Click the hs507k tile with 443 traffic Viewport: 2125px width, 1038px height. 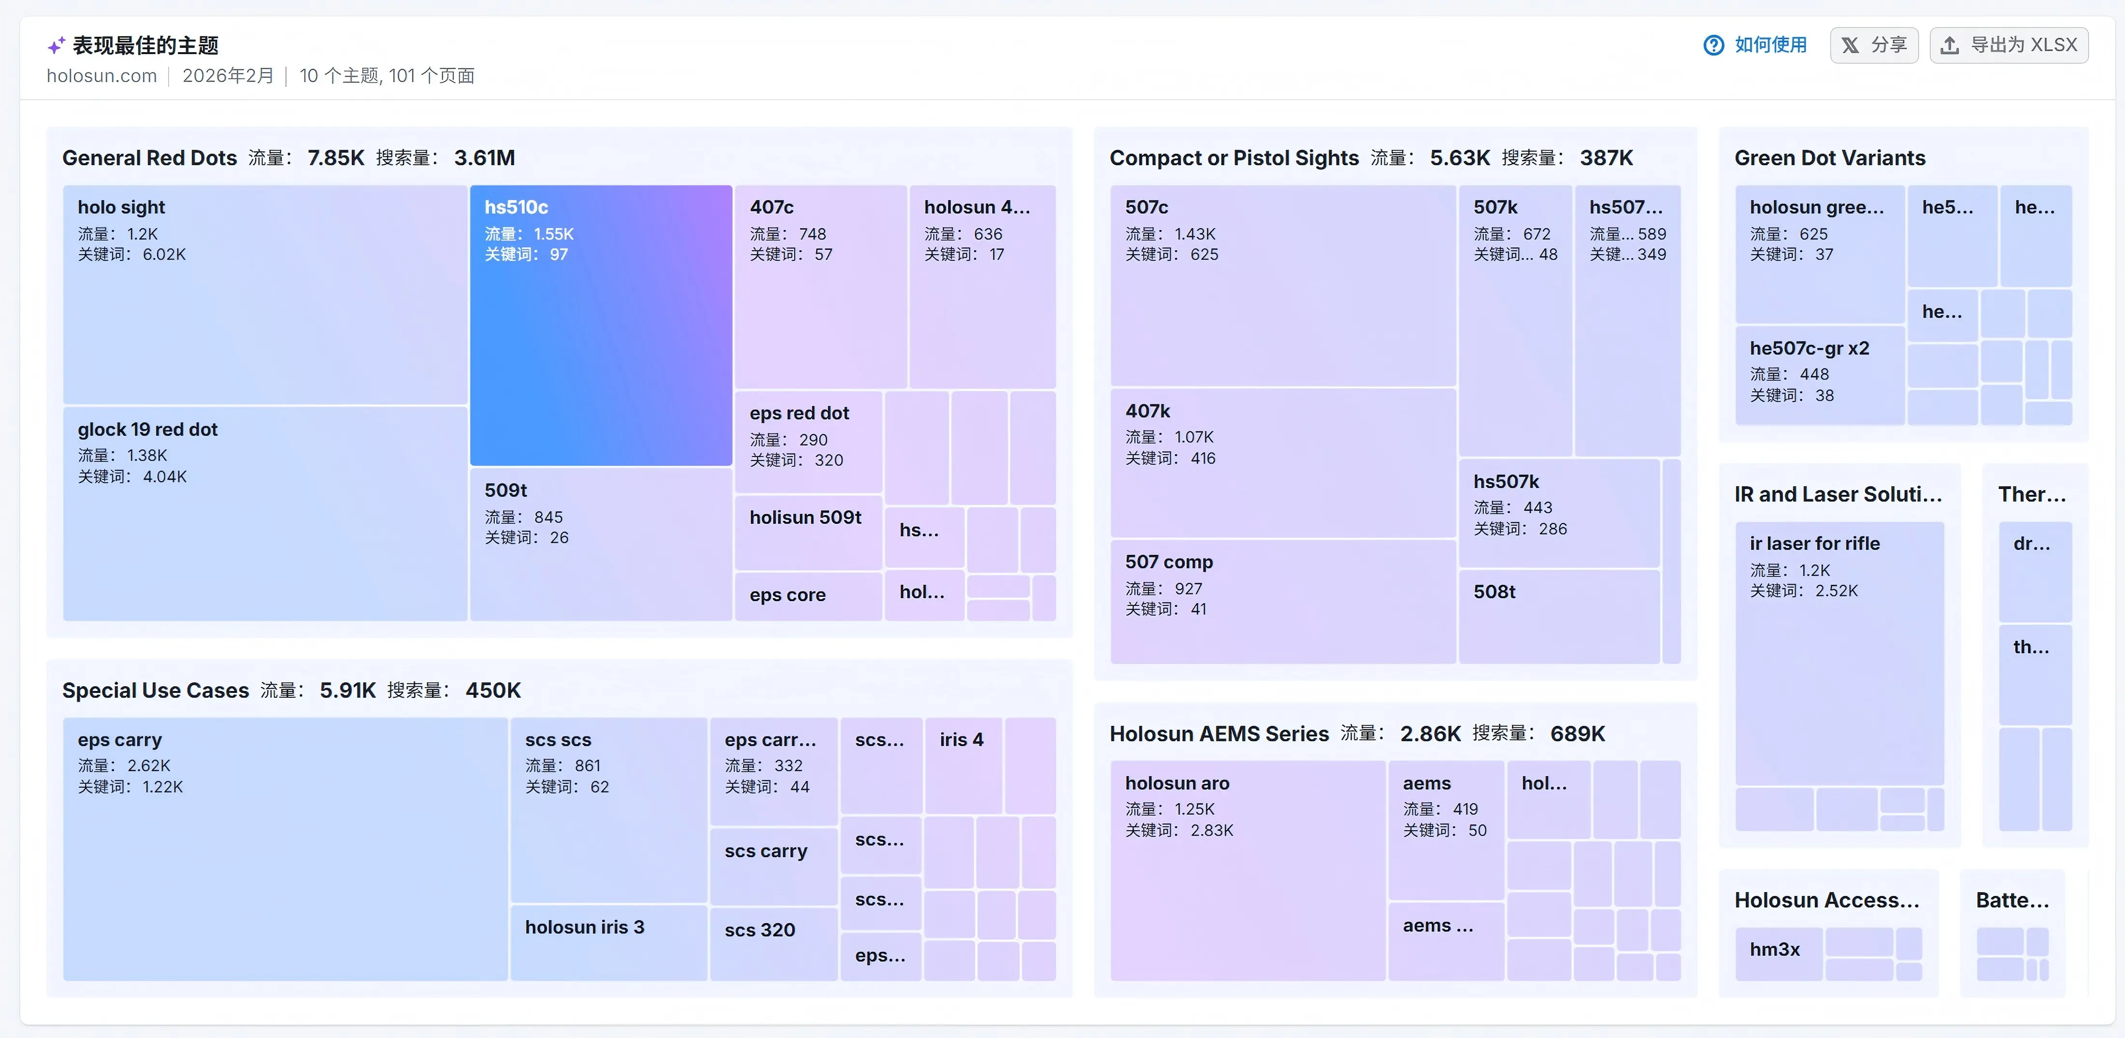click(1558, 513)
